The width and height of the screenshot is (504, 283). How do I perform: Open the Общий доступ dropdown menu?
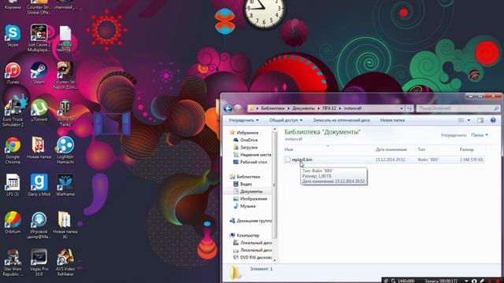[285, 120]
